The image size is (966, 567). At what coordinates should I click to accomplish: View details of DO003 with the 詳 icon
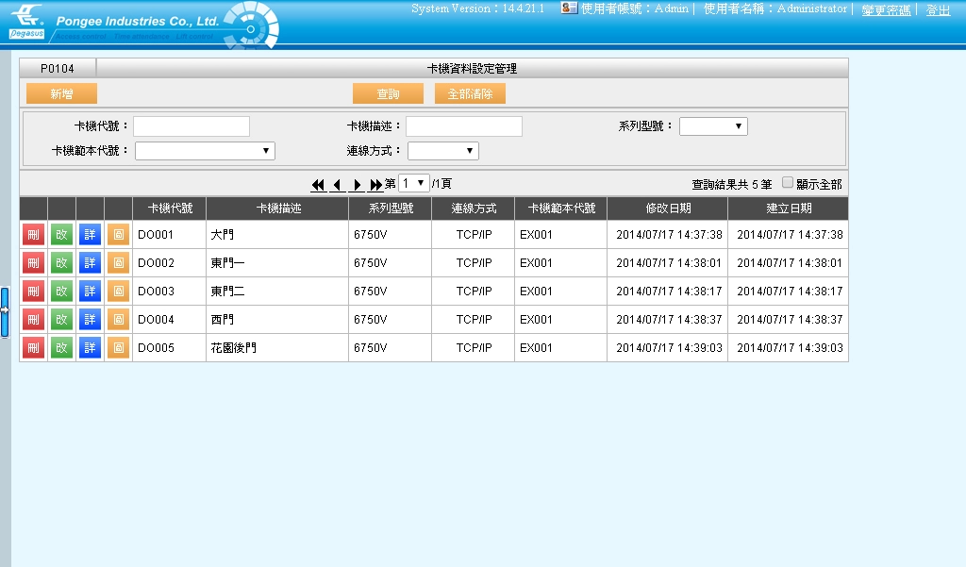[89, 291]
